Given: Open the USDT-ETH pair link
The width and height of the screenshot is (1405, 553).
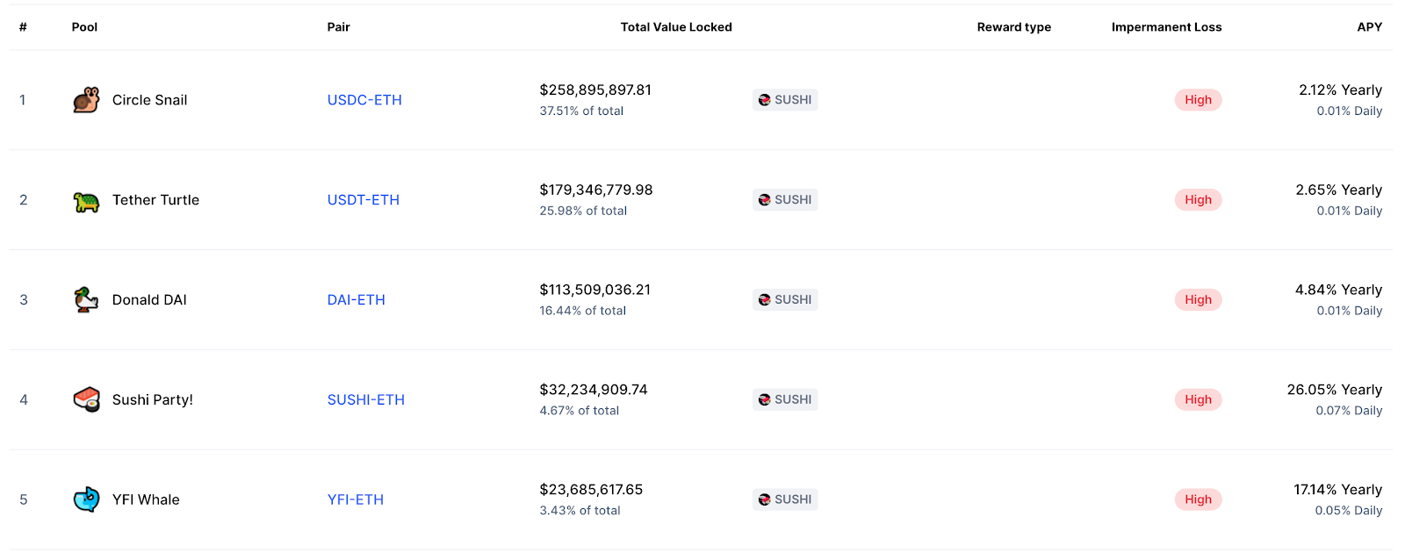Looking at the screenshot, I should [x=364, y=200].
